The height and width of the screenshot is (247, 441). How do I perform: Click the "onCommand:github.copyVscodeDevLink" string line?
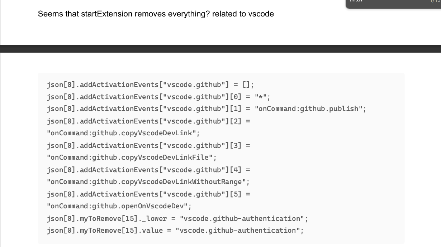click(x=123, y=134)
